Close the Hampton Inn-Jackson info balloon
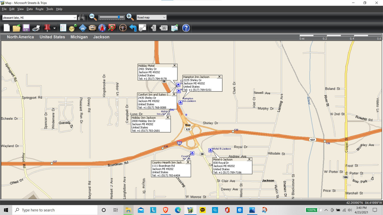Viewport: 383px width, 215px height. click(219, 77)
